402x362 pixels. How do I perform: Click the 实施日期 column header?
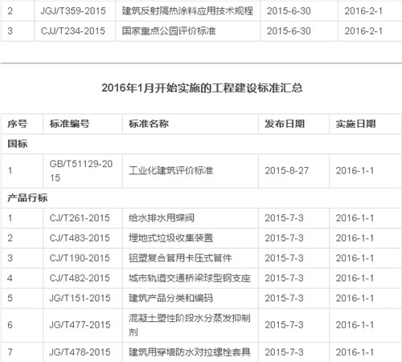(355, 124)
